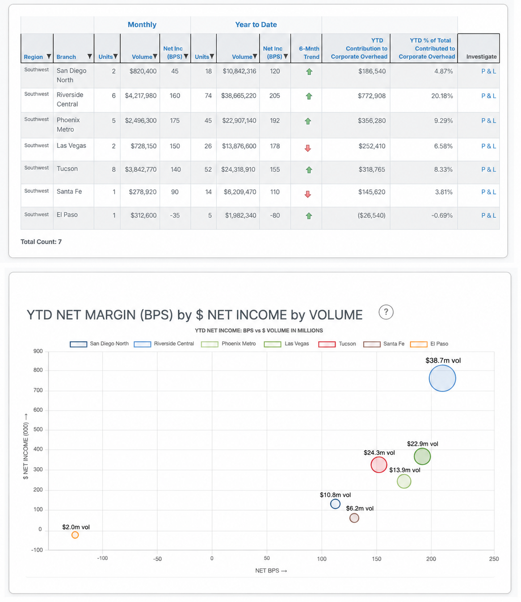The height and width of the screenshot is (602, 521).
Task: Open the P & L link for Phoenix Metro
Action: [x=488, y=120]
